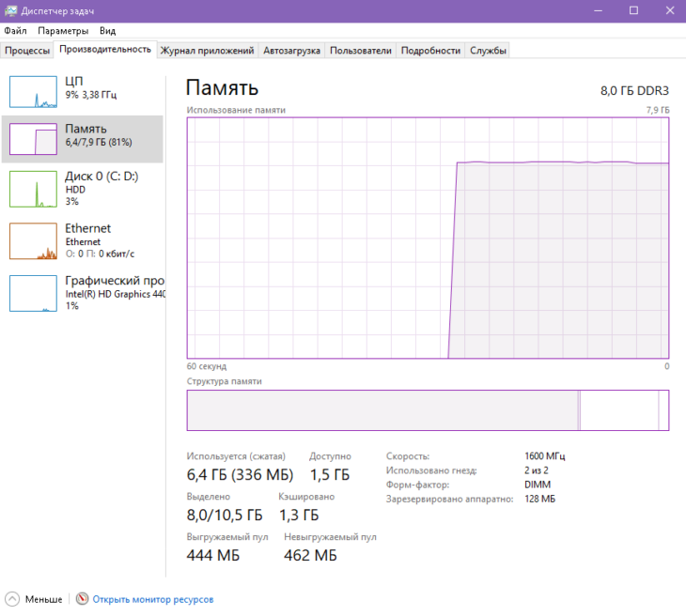Image resolution: width=686 pixels, height=616 pixels.
Task: Click the Task Manager title bar icon
Action: click(x=10, y=10)
